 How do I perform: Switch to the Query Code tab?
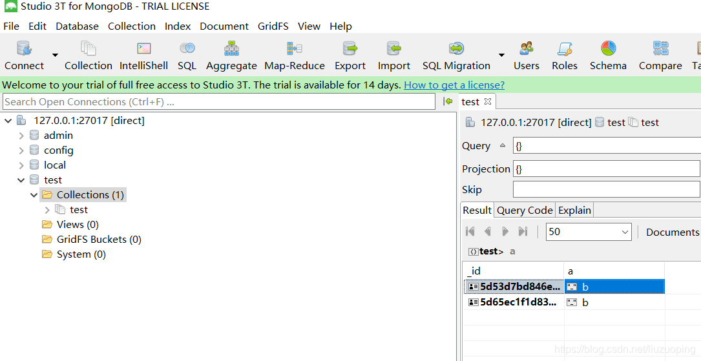tap(525, 210)
